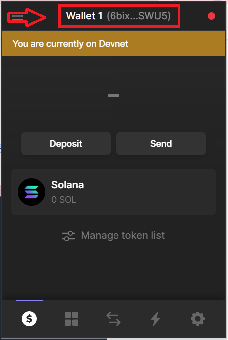Viewport: 228px width, 340px height.
Task: Copy the 6bix...SWU5 wallet address
Action: [x=138, y=16]
